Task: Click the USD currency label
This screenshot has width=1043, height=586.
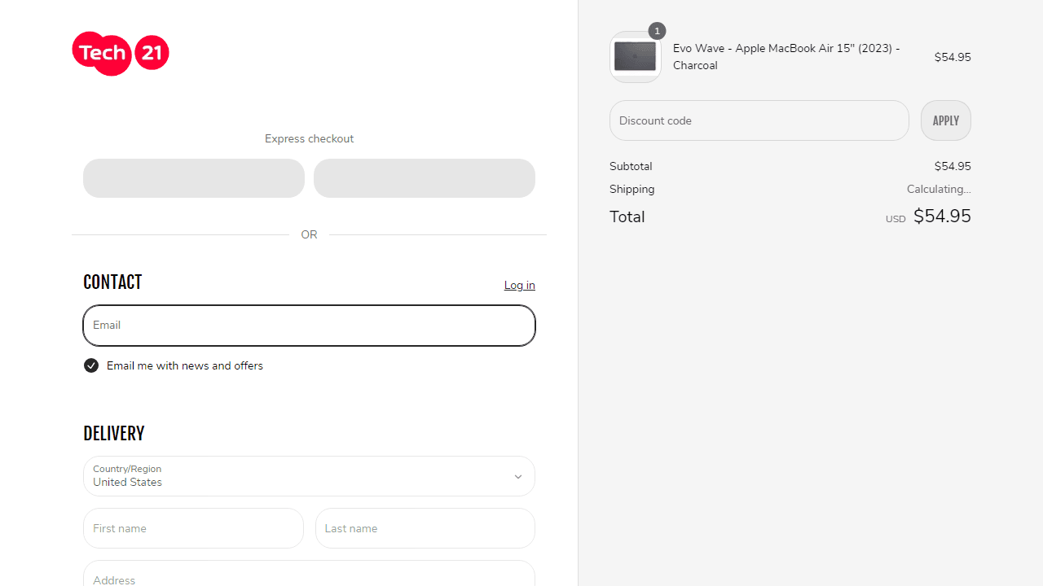Action: (896, 219)
